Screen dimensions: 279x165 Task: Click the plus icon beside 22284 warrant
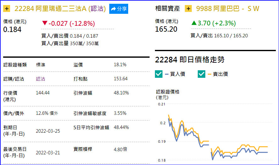click(x=7, y=9)
